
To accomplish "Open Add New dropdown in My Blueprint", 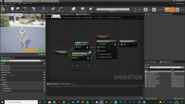I will tap(5, 61).
